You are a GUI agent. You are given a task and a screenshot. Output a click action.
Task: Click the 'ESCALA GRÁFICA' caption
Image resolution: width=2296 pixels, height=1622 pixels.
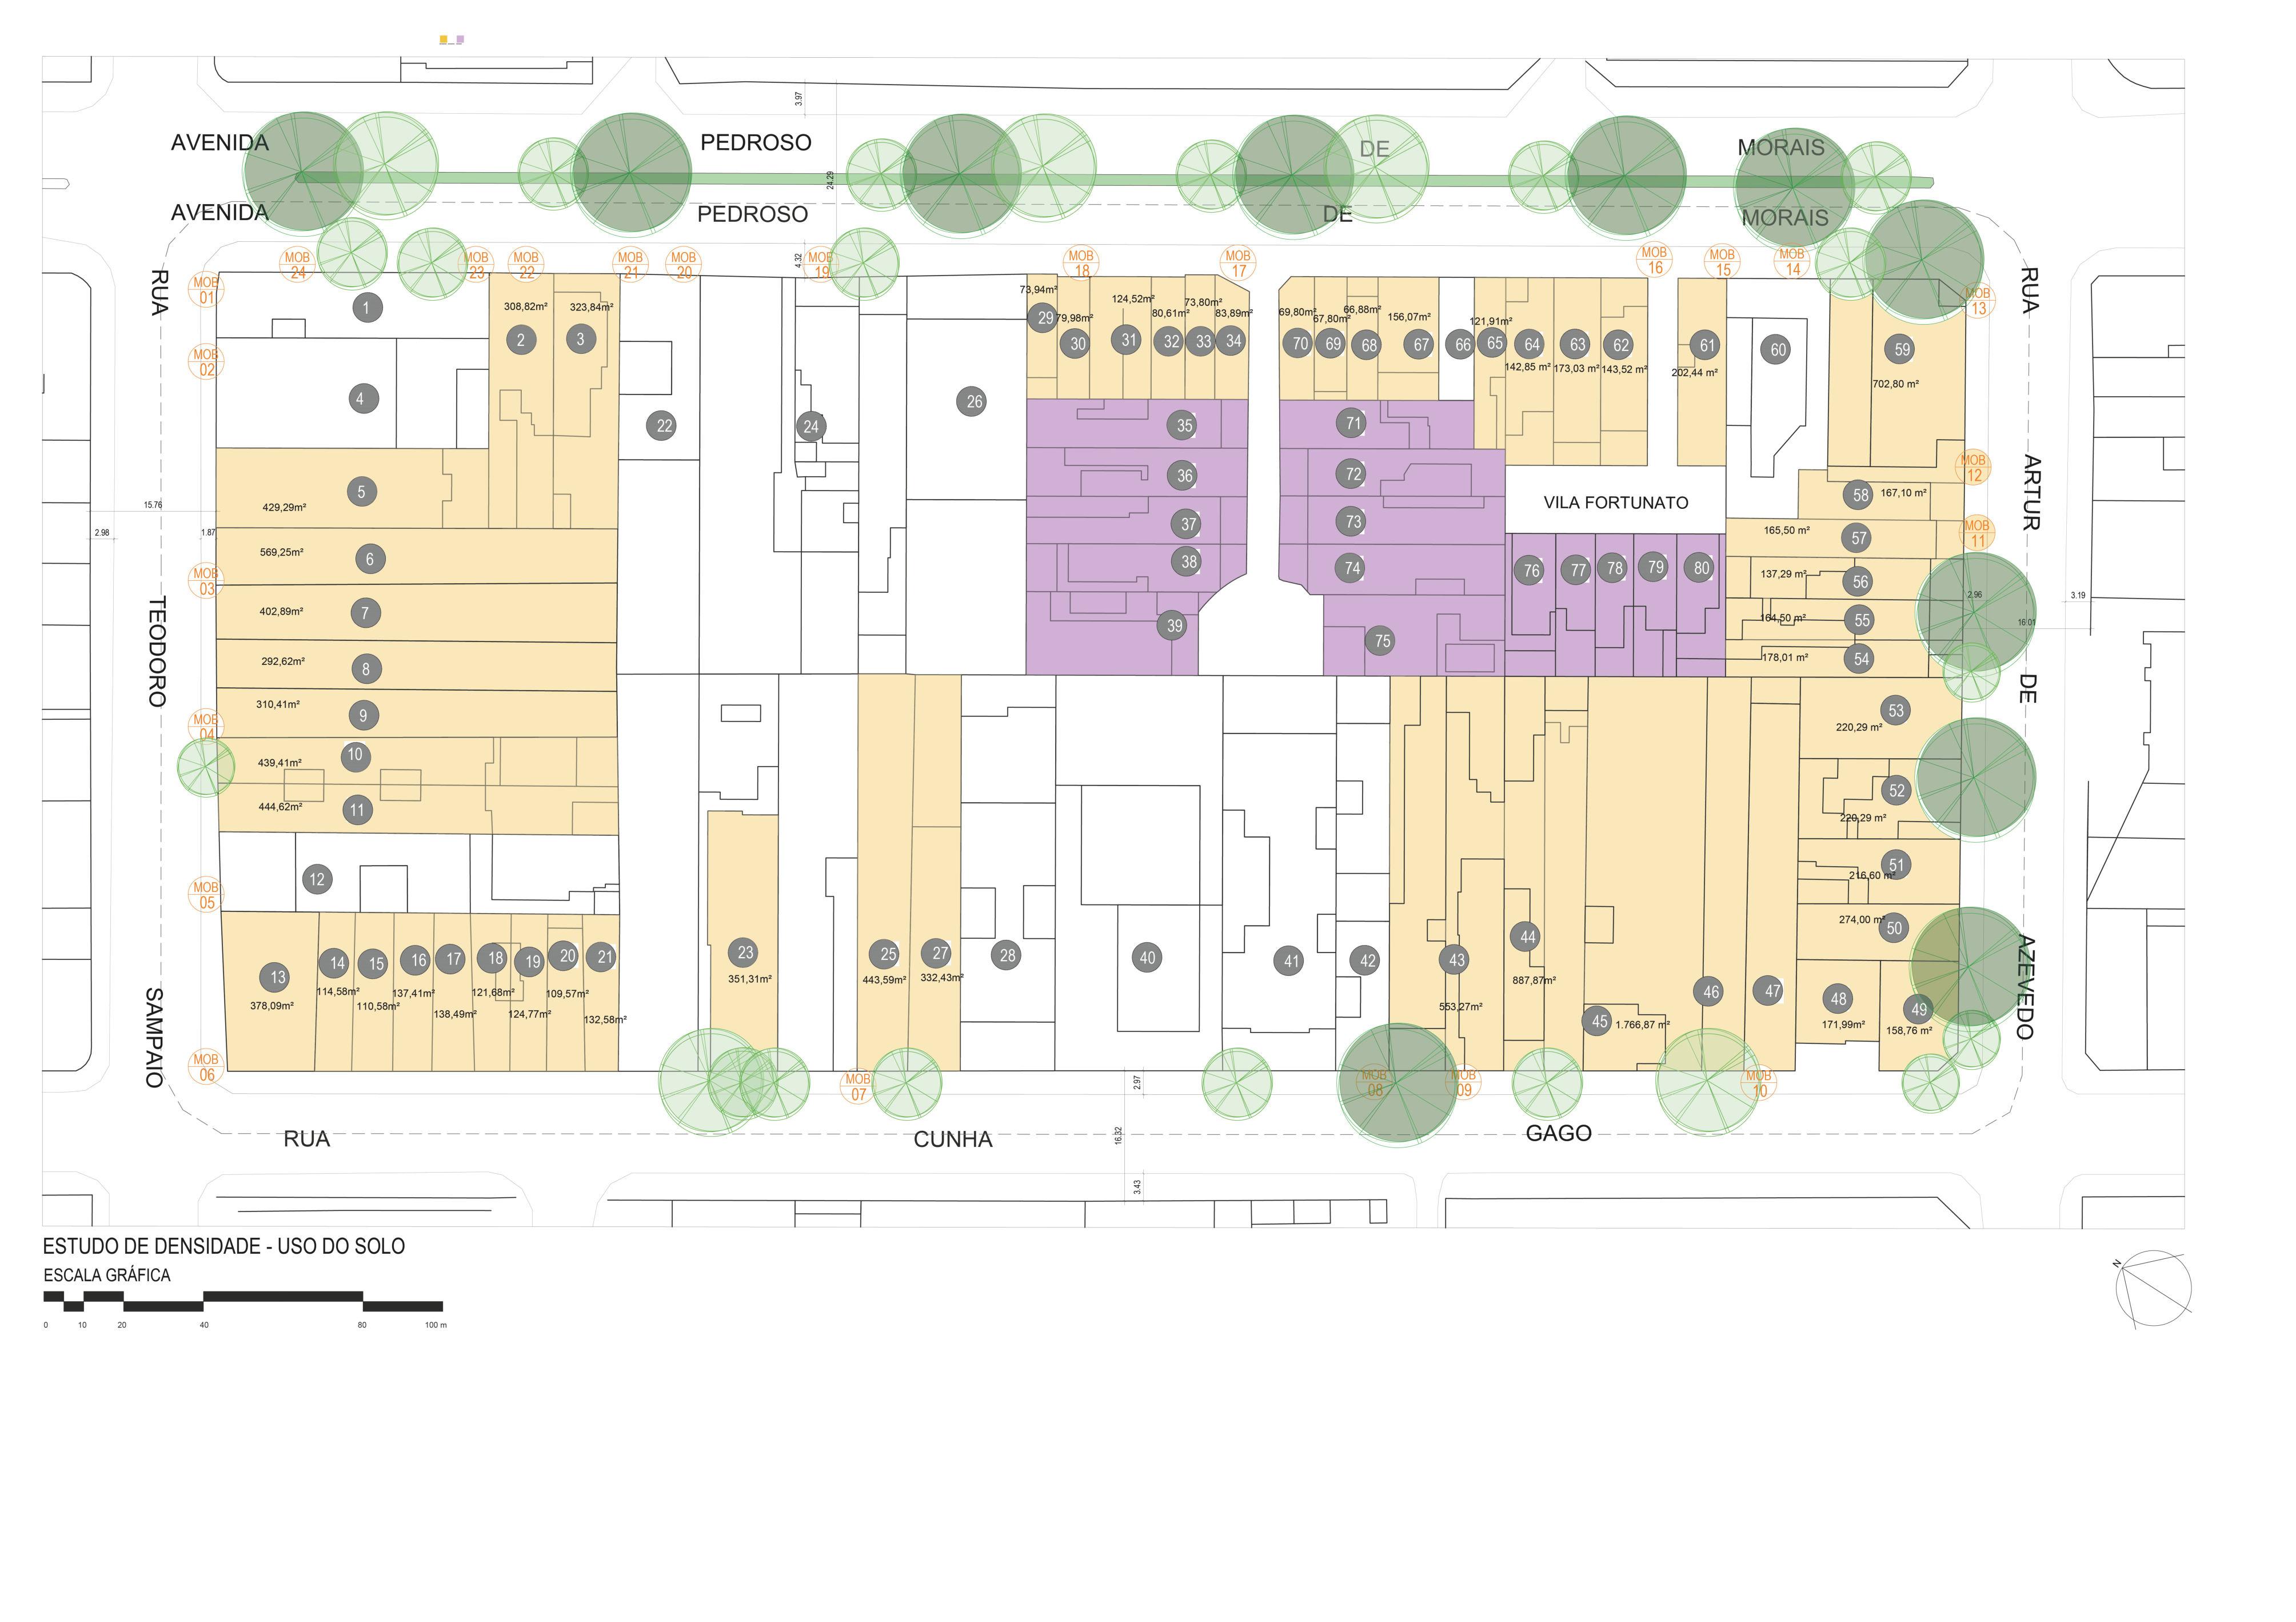tap(107, 1276)
